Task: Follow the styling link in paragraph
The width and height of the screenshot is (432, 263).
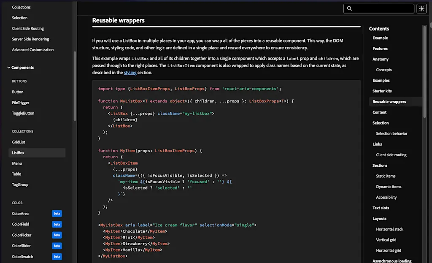Action: click(130, 73)
